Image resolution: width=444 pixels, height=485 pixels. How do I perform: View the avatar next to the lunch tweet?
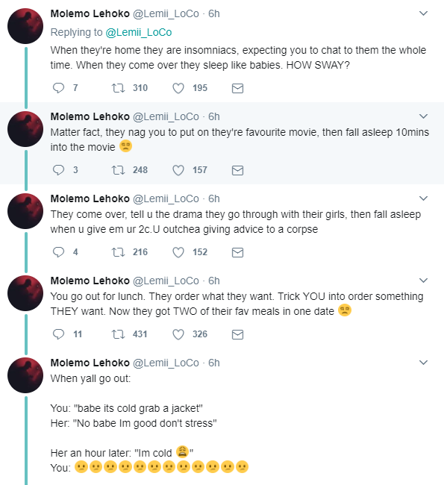coord(25,293)
